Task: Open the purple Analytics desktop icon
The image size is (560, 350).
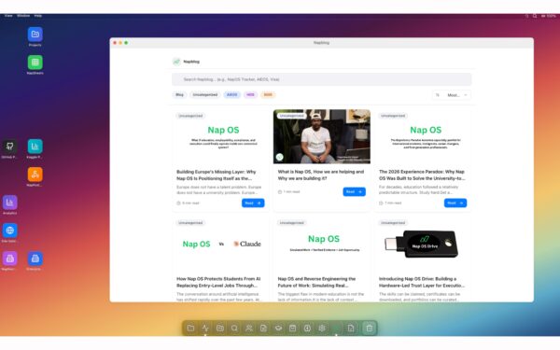Action: pyautogui.click(x=9, y=203)
